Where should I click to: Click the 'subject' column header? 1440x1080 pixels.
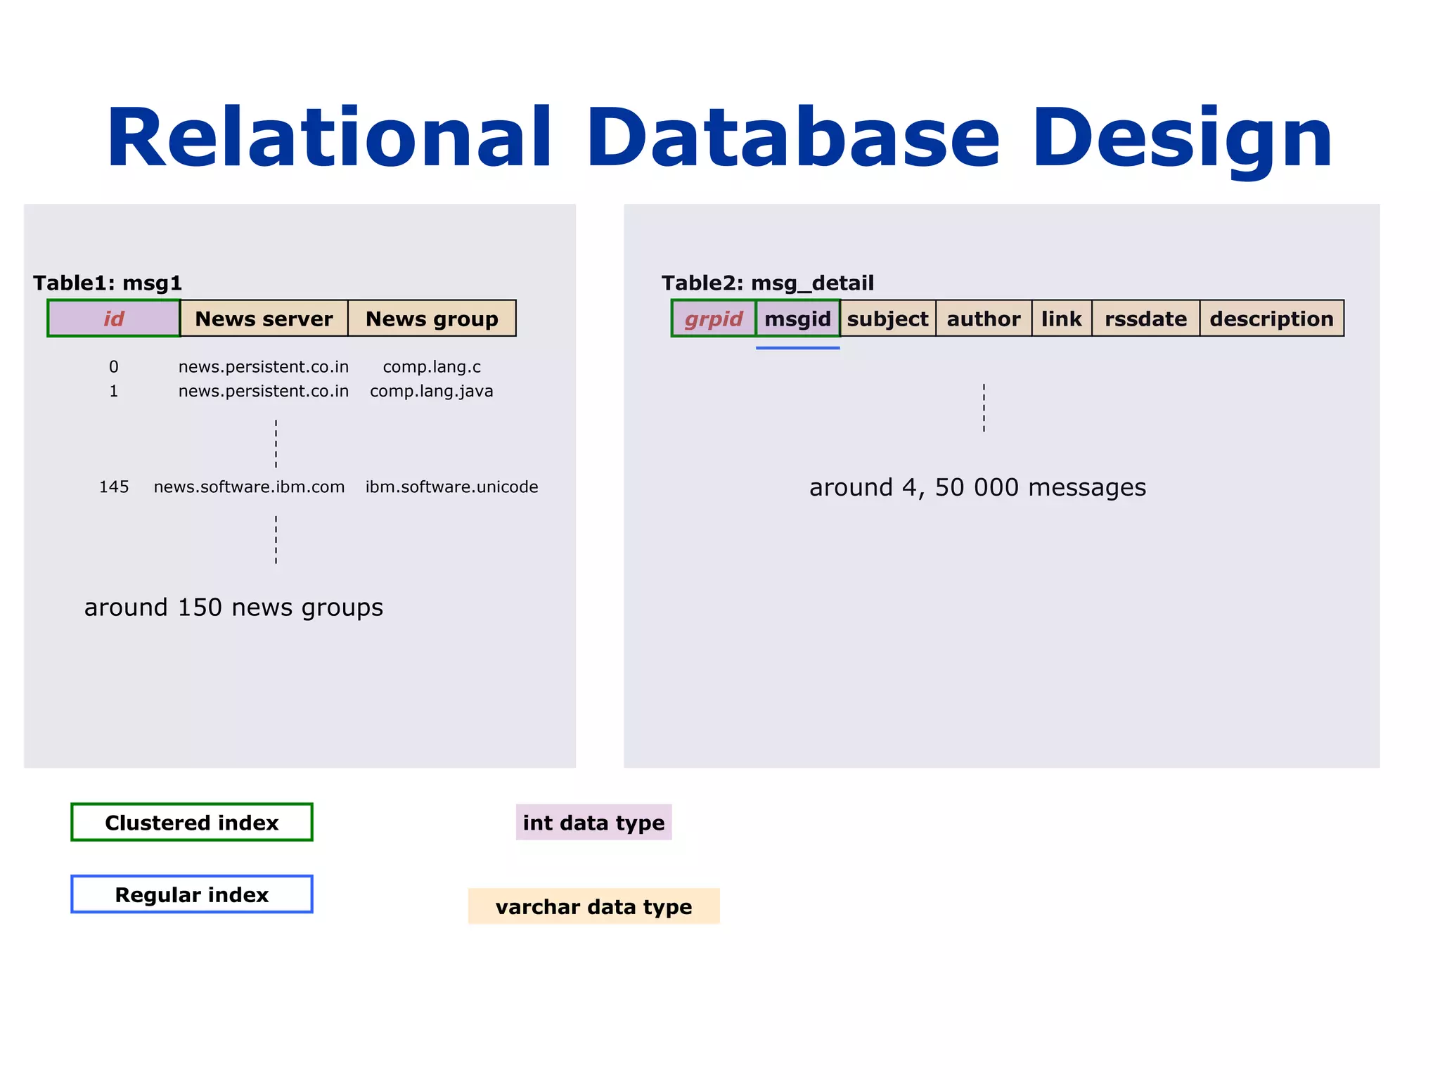click(888, 319)
